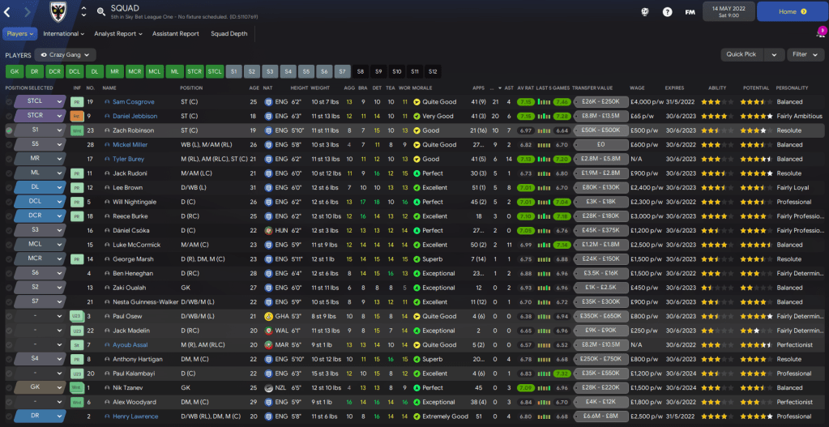The width and height of the screenshot is (829, 427).
Task: Expand the Crazy Gang view dropdown
Action: [x=64, y=54]
